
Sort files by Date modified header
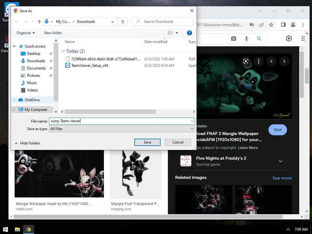point(156,41)
